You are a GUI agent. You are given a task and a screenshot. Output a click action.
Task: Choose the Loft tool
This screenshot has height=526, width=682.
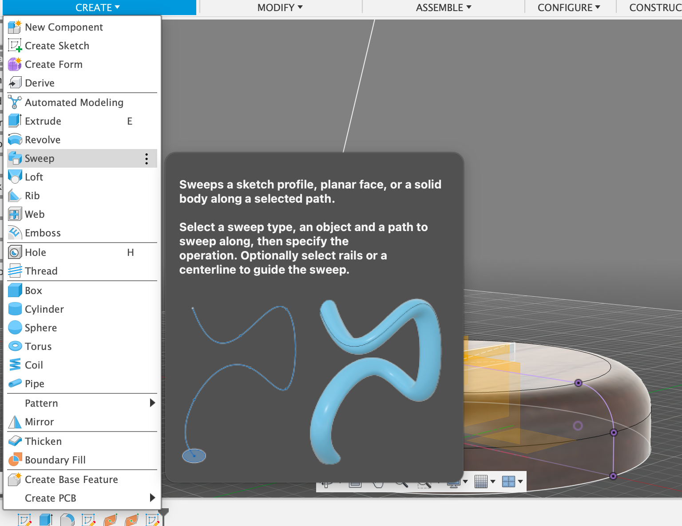[x=34, y=177]
